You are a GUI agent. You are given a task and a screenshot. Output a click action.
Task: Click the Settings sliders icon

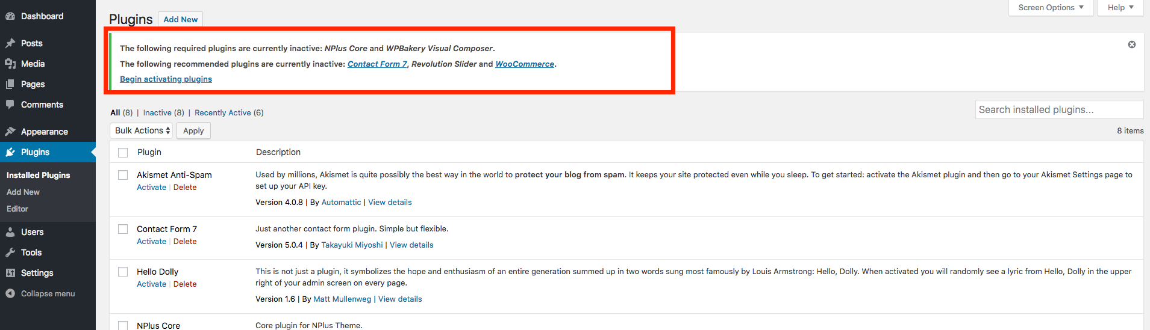click(x=10, y=273)
